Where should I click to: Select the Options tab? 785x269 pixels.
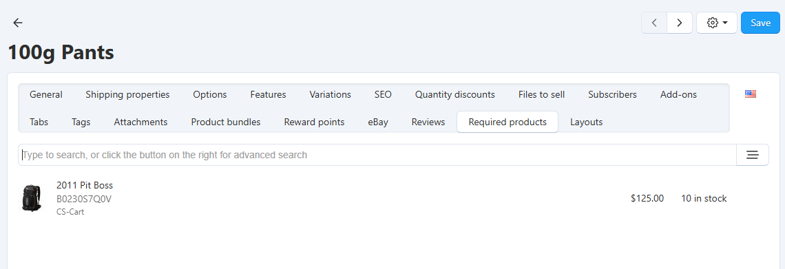210,94
